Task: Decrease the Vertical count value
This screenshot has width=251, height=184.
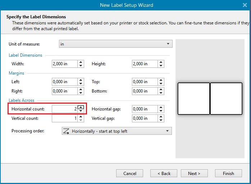Action: [81, 120]
